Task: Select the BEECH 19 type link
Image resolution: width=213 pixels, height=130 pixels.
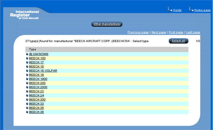Action: 36,75
